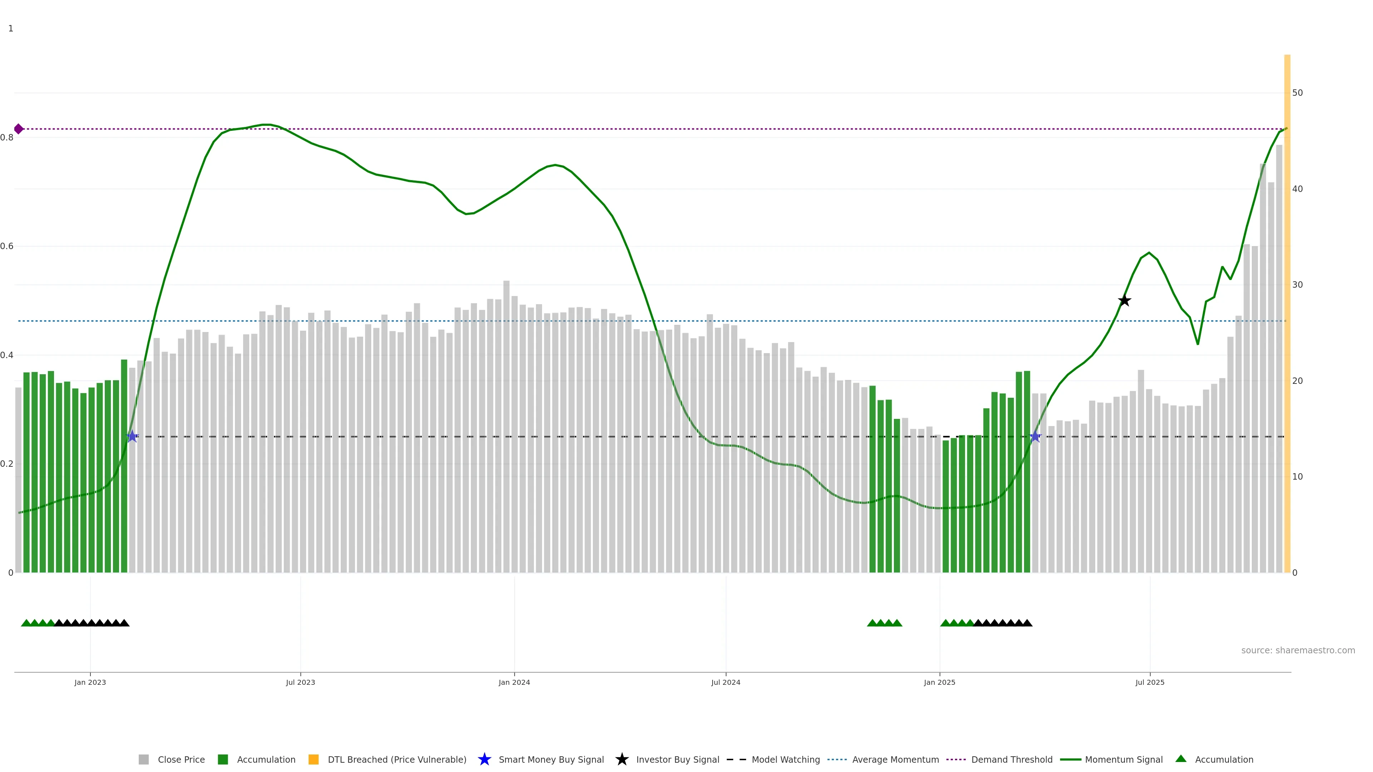Viewport: 1373px width, 772px height.
Task: Hide the Demand Threshold series via legend
Action: [1011, 759]
